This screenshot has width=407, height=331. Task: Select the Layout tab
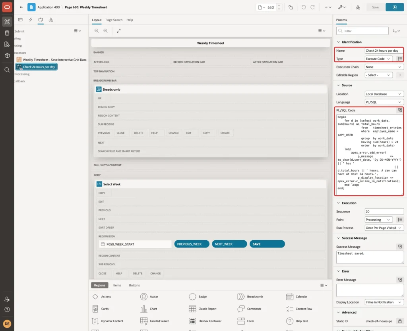pos(97,20)
